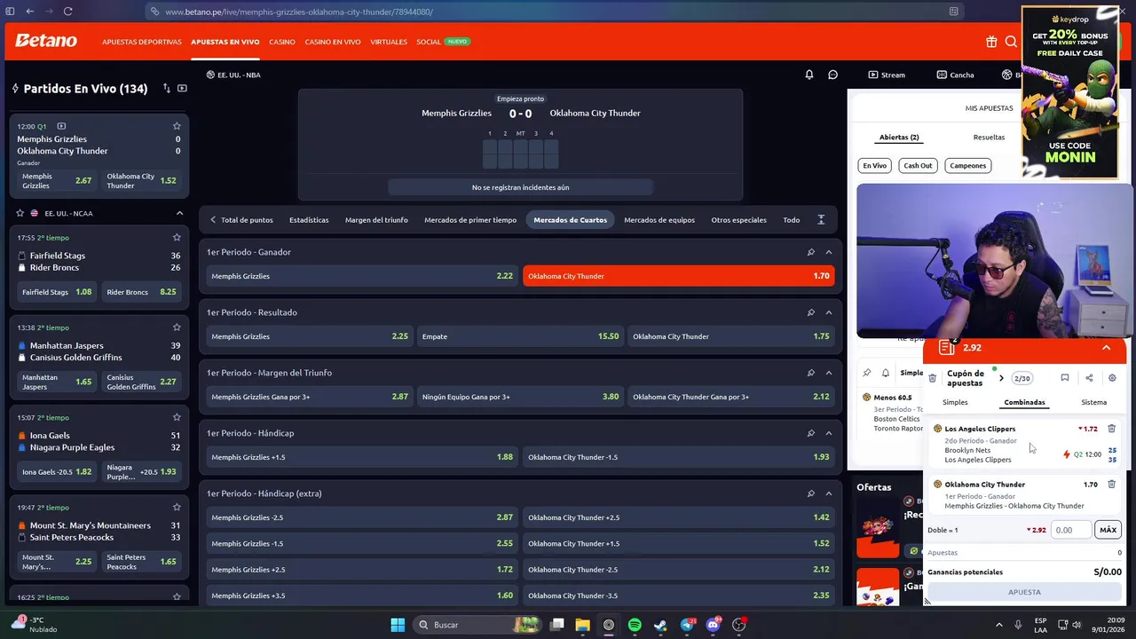This screenshot has height=639, width=1136.
Task: Switch bet slip to Sistema tab
Action: point(1093,403)
